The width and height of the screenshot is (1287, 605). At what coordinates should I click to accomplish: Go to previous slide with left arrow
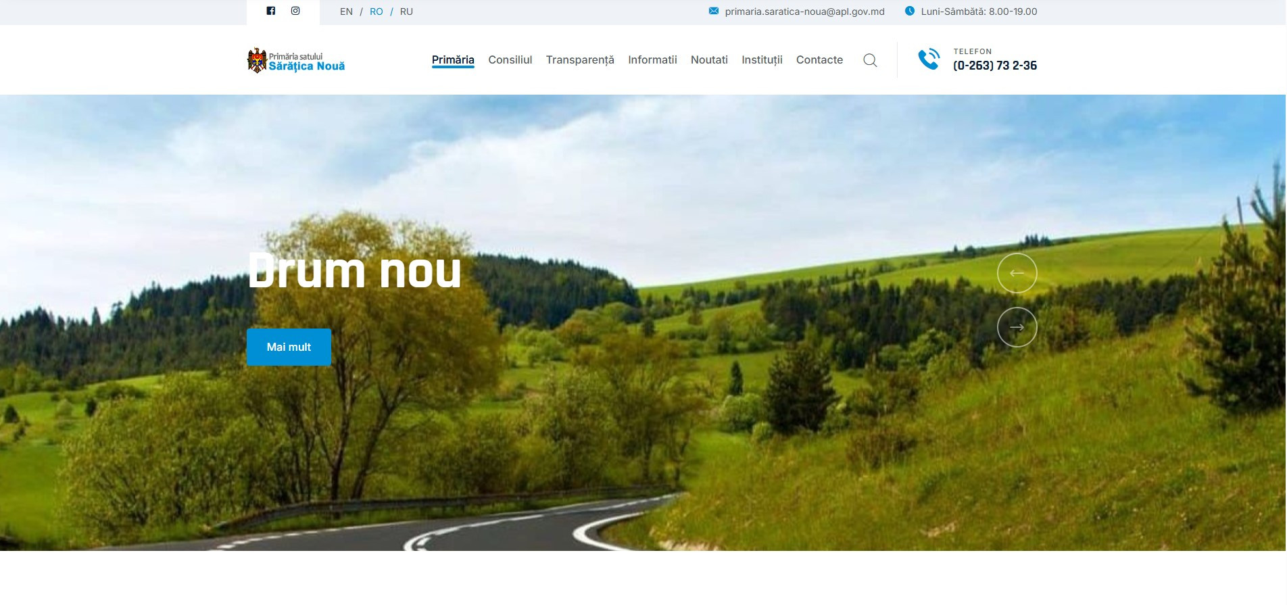(x=1017, y=273)
